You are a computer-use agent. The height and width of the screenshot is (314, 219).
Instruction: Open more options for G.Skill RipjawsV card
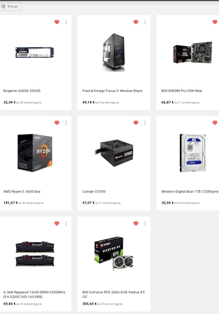pyautogui.click(x=66, y=224)
